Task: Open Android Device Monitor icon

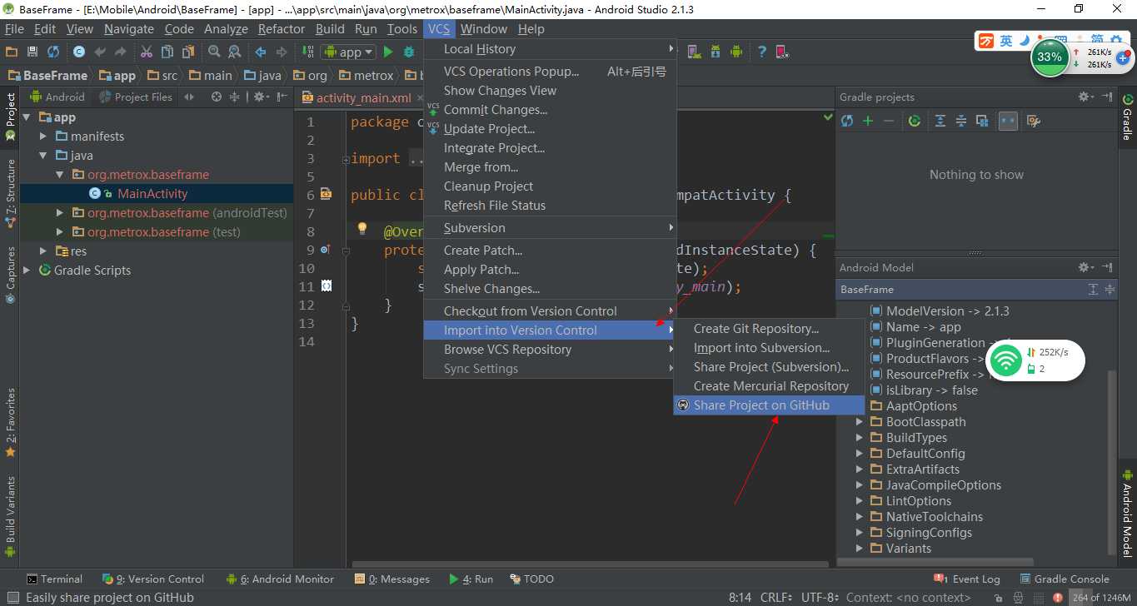Action: coord(736,52)
